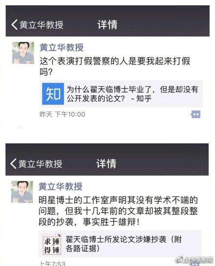Open the comment bubble icon beside 昨天 下午10:00
This screenshot has width=215, height=266.
pos(195,114)
